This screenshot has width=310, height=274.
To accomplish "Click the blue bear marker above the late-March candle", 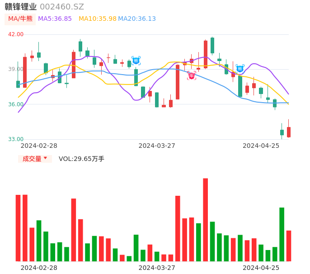I will tap(136, 61).
